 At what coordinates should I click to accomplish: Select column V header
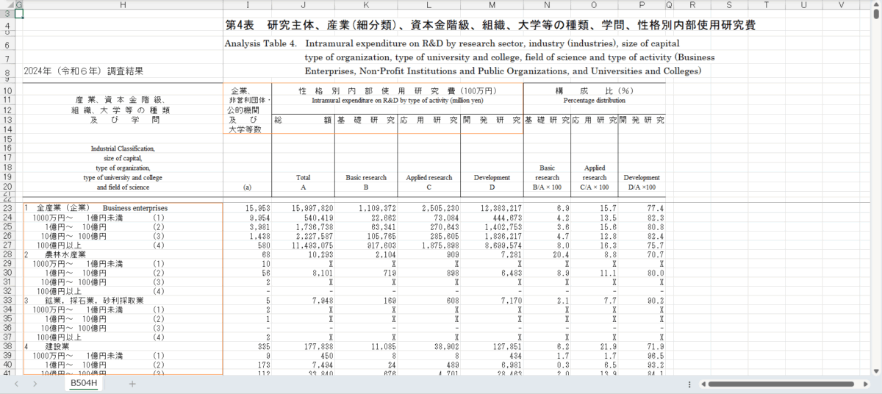[842, 4]
